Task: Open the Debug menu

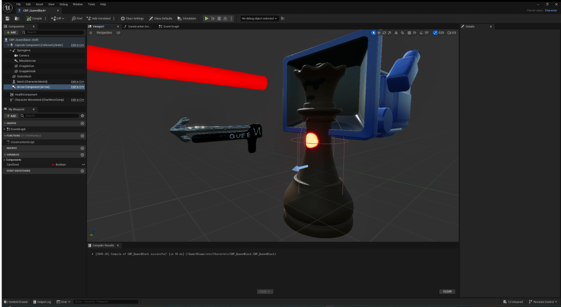Action: [x=64, y=4]
